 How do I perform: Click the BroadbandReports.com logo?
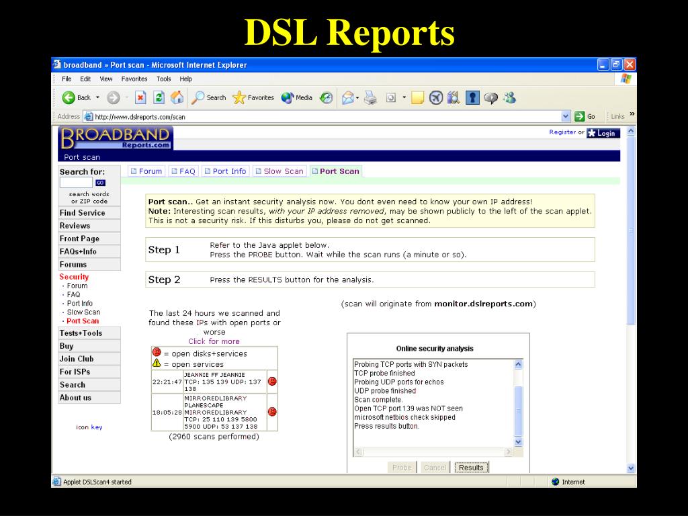click(x=116, y=138)
